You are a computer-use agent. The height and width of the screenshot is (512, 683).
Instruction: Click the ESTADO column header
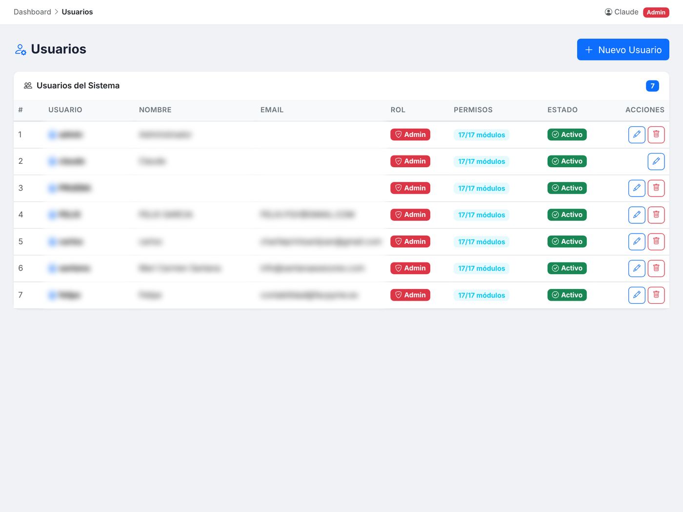(562, 110)
